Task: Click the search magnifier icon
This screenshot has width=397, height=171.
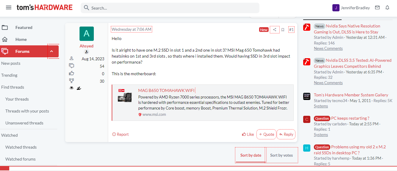Action: coord(86,8)
